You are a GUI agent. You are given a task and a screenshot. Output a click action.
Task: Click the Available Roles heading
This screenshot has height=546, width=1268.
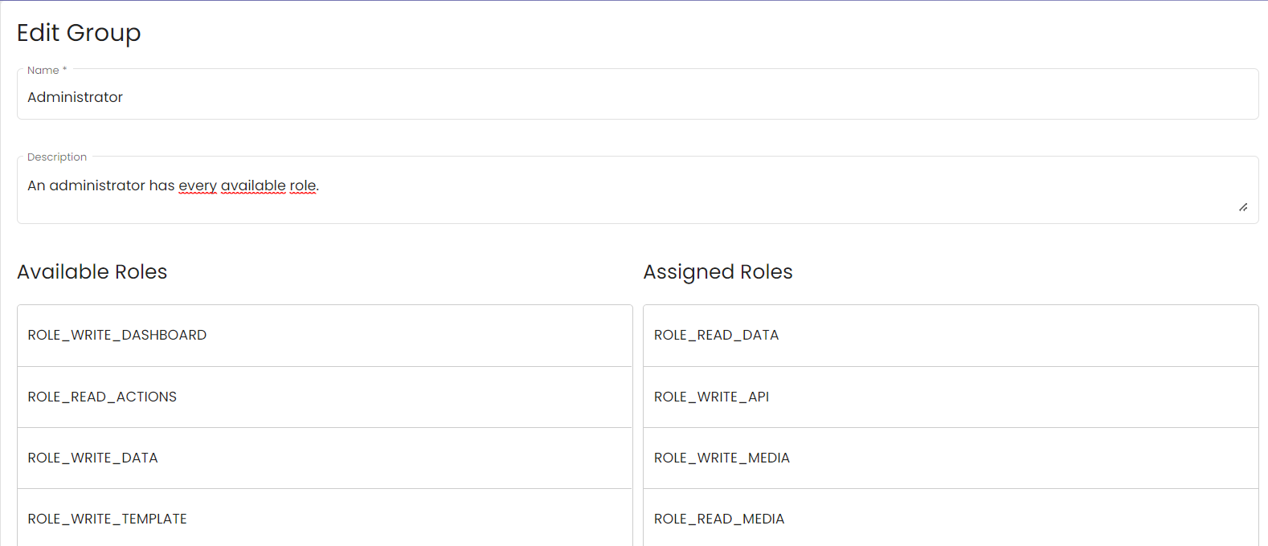click(x=92, y=272)
